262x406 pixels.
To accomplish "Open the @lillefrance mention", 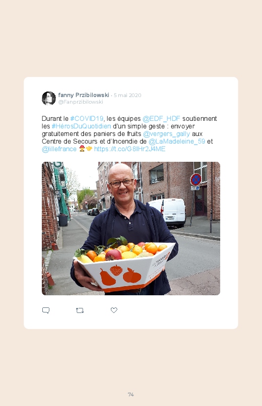I will pos(59,149).
